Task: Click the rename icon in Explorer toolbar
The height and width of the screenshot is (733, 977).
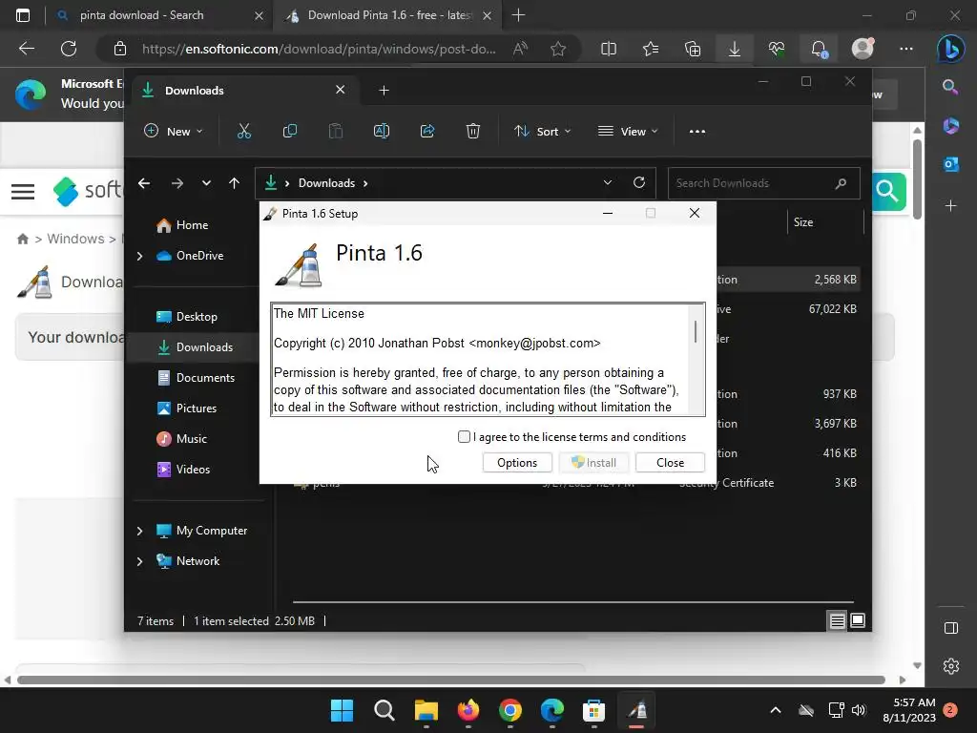Action: pos(382,132)
